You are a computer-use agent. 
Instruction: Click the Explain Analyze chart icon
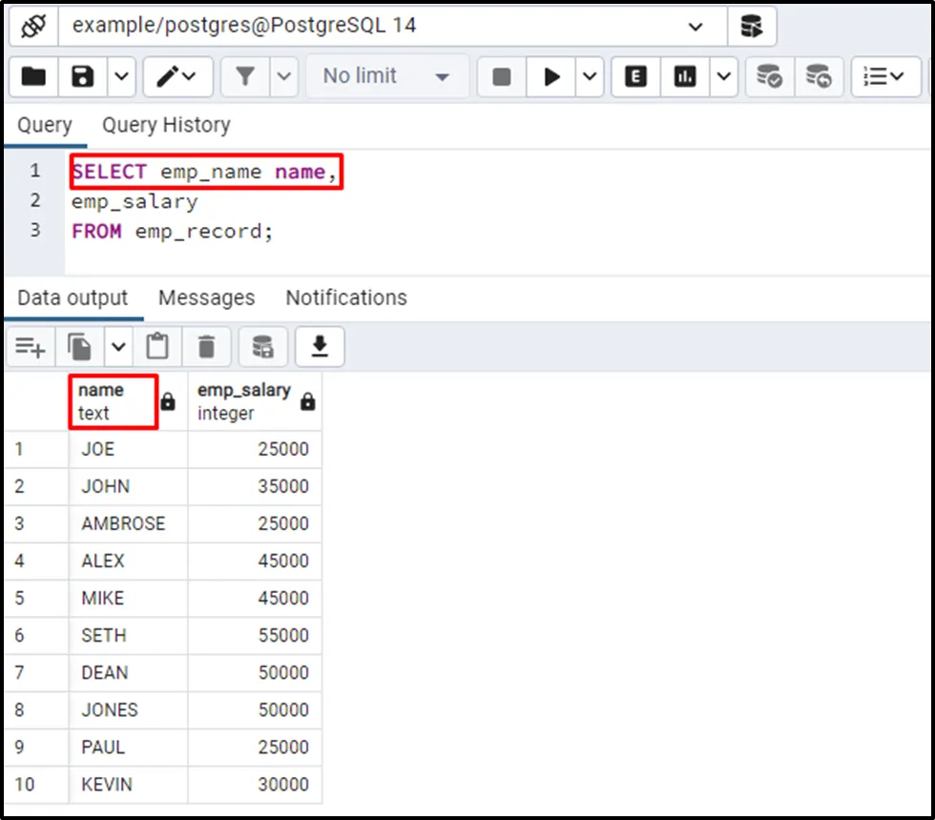point(685,77)
